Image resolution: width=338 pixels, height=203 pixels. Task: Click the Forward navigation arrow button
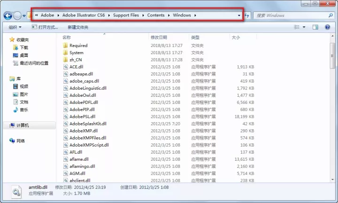(18, 16)
